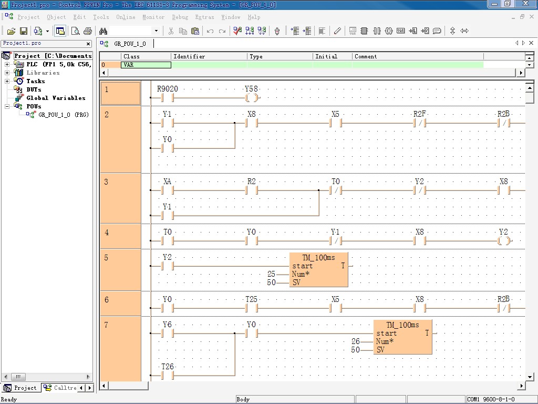The image size is (538, 404).
Task: Click the binoculars Find icon
Action: pyautogui.click(x=104, y=32)
